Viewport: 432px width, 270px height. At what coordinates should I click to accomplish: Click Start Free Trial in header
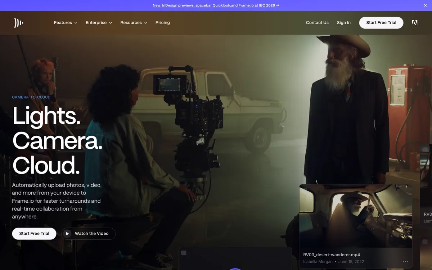pos(381,23)
